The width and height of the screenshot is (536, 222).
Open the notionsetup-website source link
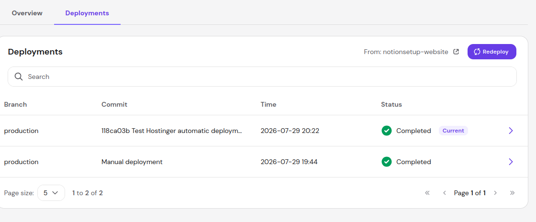point(406,52)
